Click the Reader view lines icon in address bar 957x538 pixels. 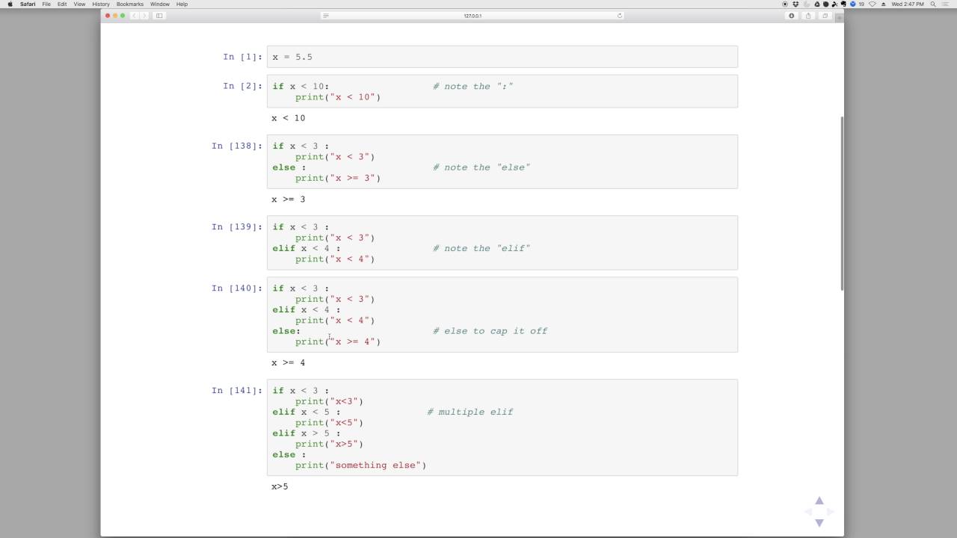(x=326, y=16)
